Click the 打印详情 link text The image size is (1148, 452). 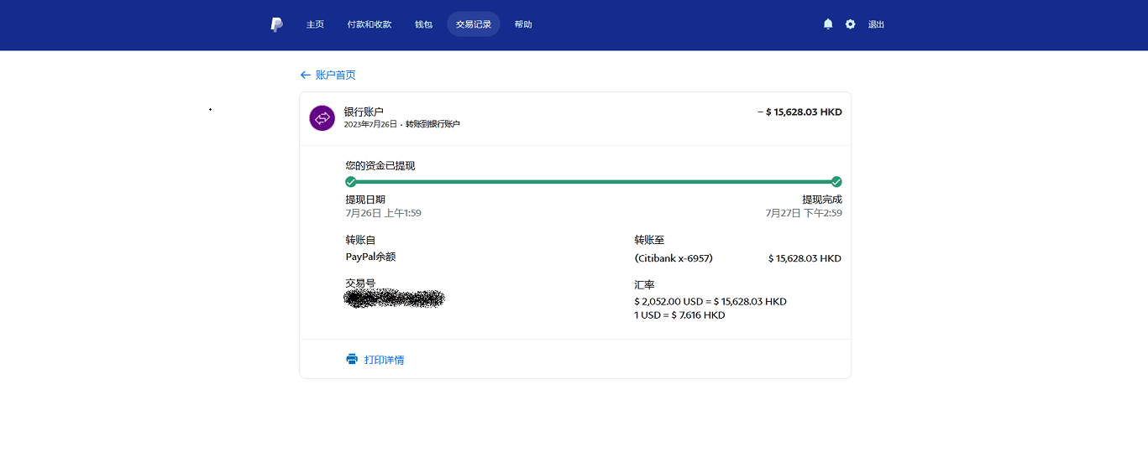coord(384,360)
